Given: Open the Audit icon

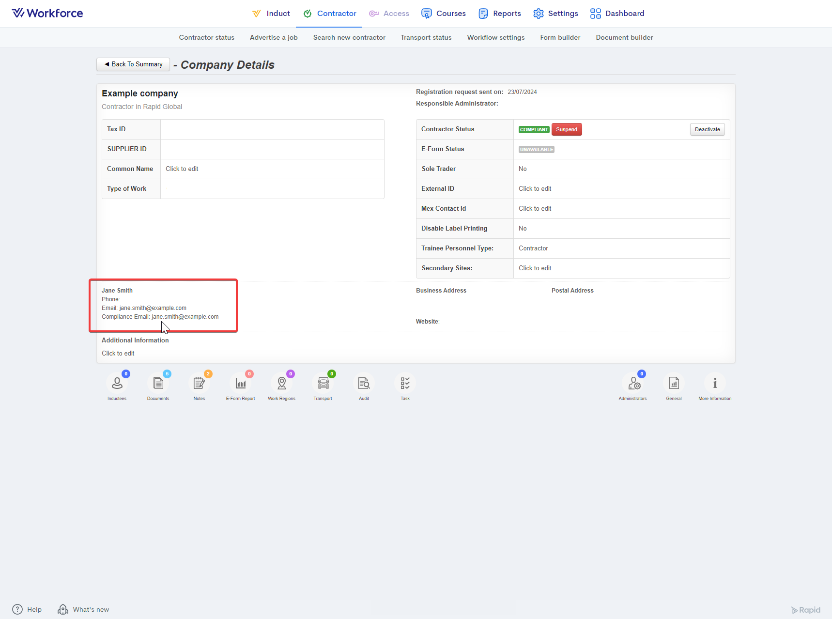Looking at the screenshot, I should (364, 384).
